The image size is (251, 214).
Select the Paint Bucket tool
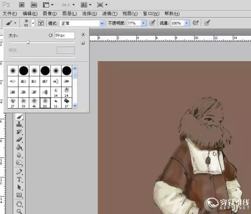(19, 147)
